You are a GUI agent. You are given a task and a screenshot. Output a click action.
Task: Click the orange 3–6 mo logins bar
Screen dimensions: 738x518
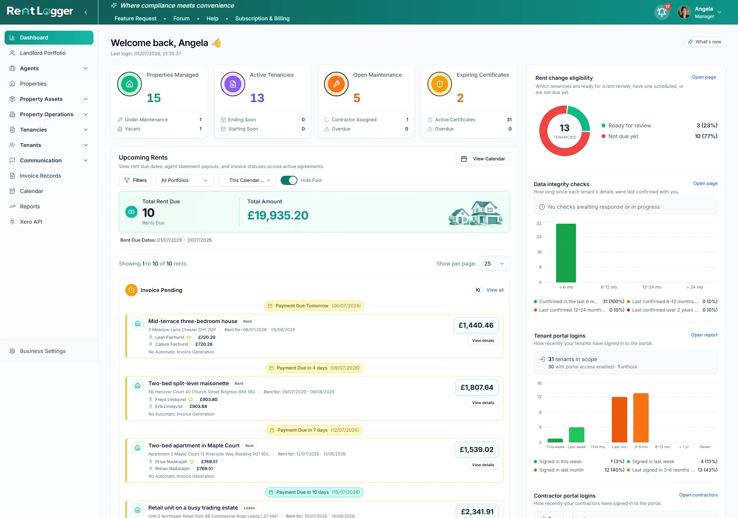(x=641, y=418)
